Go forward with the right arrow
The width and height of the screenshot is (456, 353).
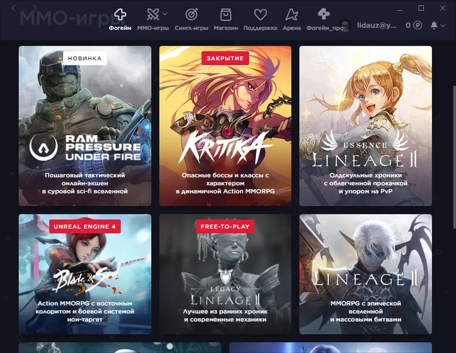pos(35,8)
